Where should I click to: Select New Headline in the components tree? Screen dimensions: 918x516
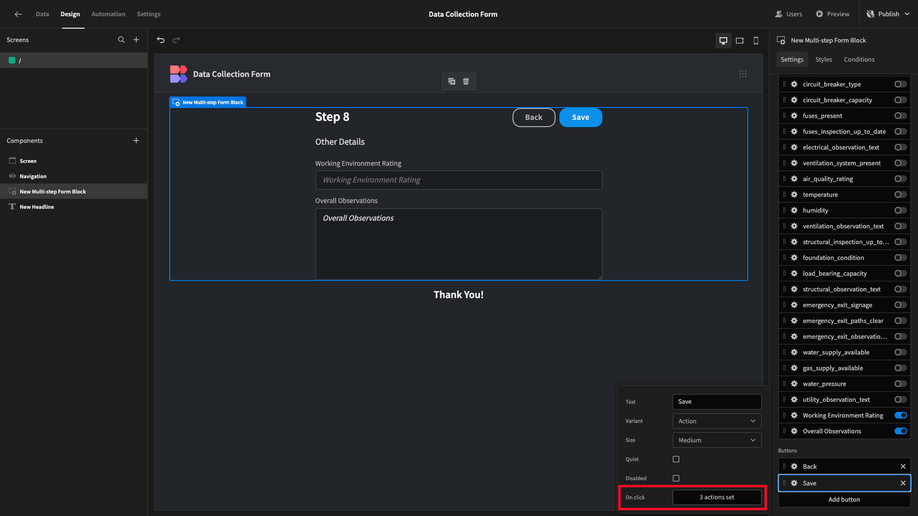(x=37, y=207)
